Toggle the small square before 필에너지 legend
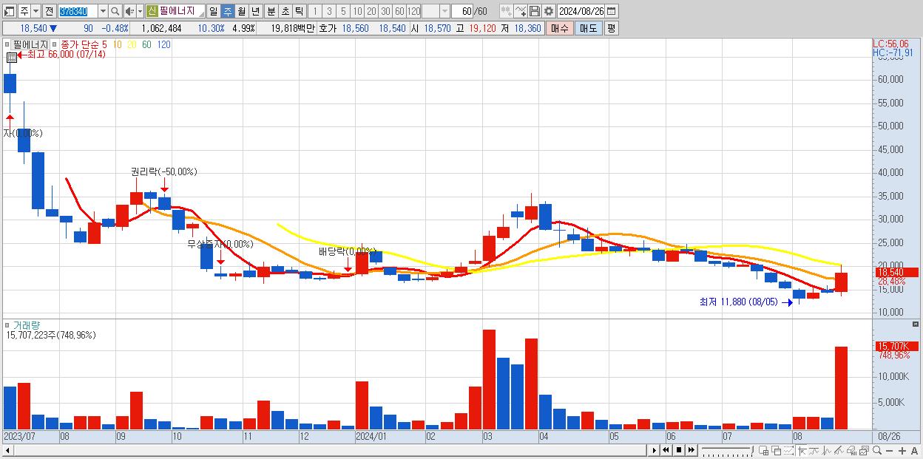The width and height of the screenshot is (923, 459). (7, 44)
